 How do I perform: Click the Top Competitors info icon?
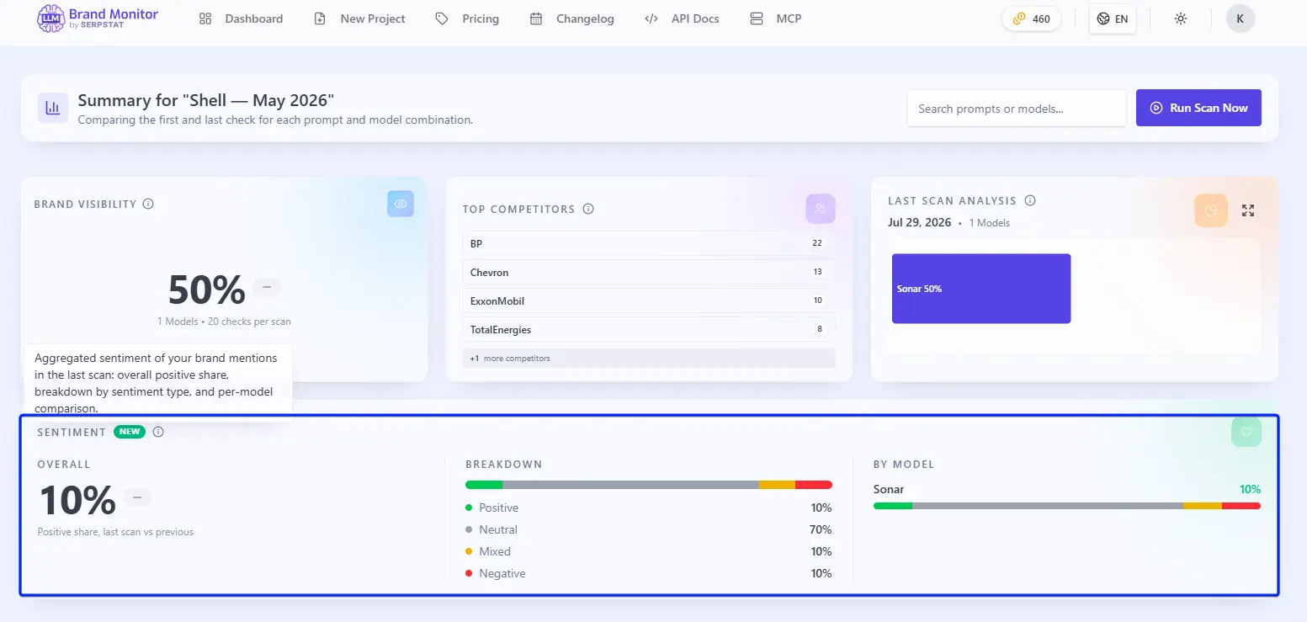(588, 209)
